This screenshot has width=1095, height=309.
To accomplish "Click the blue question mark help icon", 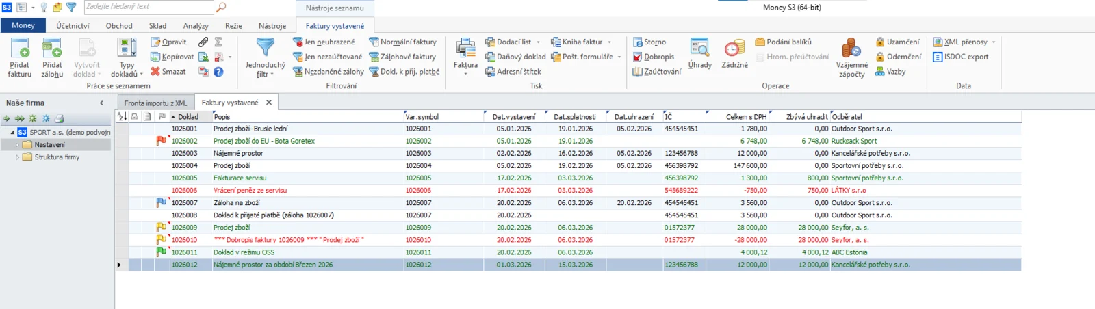I will [x=218, y=71].
